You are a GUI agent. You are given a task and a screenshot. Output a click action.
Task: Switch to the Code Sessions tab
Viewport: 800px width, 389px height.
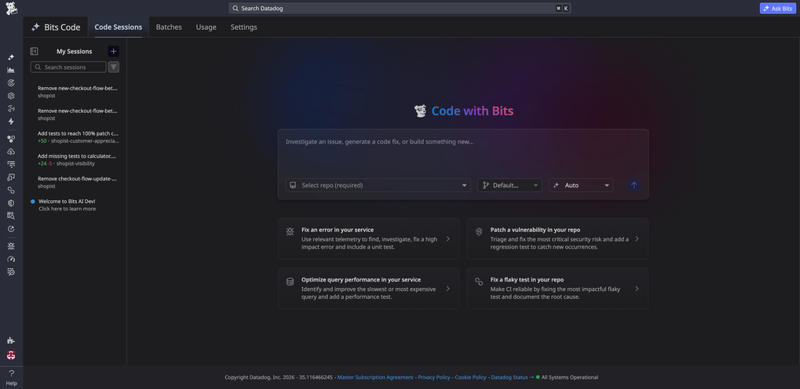pyautogui.click(x=119, y=27)
